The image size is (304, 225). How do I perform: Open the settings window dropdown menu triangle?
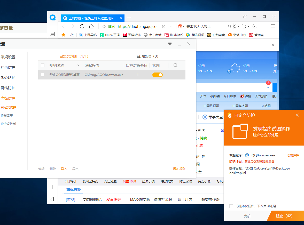click(x=170, y=44)
